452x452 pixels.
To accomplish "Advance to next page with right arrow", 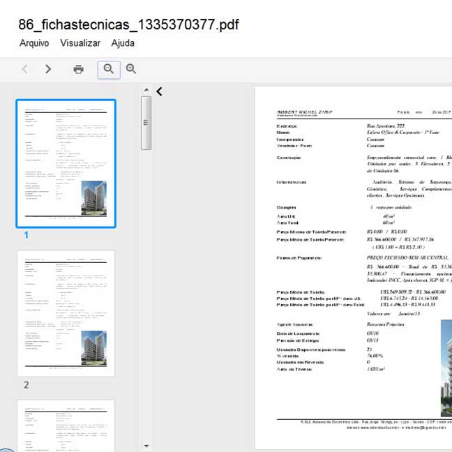I will 48,69.
